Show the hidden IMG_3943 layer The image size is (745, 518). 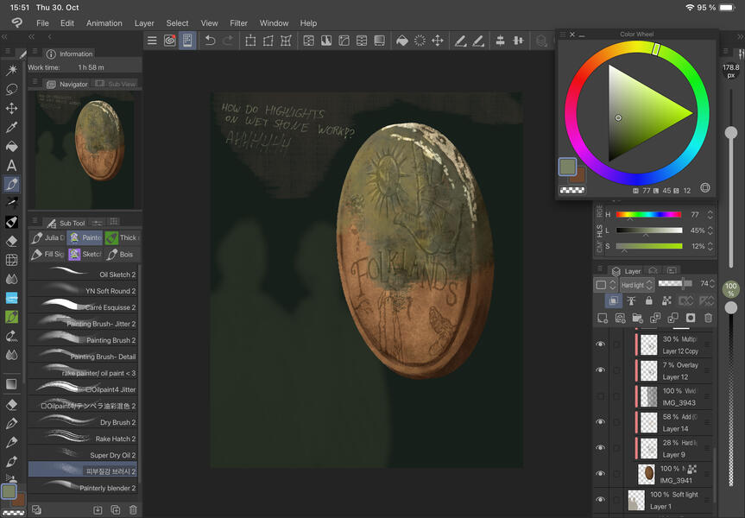point(600,396)
